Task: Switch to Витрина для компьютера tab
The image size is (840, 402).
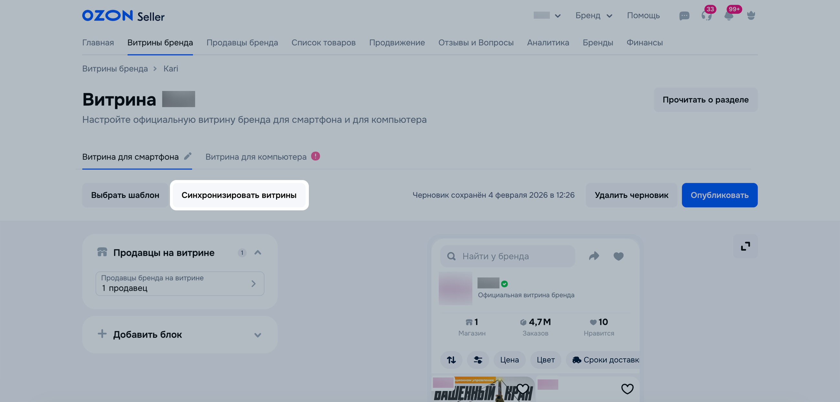Action: coord(256,157)
